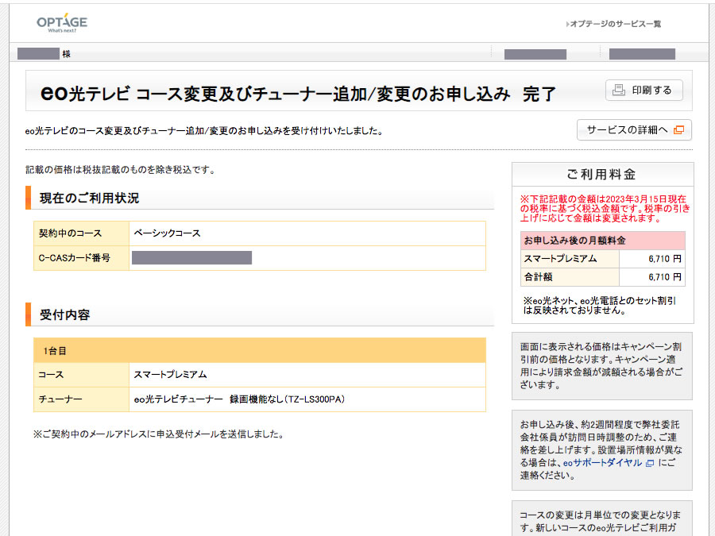The image size is (715, 536).
Task: Click ご利用料金 panel heading
Action: pos(602,174)
